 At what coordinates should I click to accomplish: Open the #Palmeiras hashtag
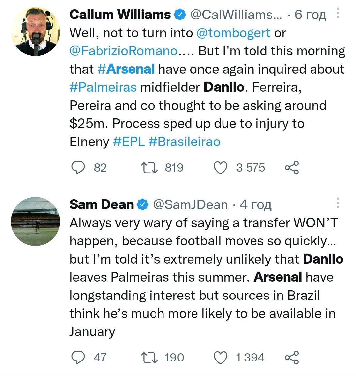pyautogui.click(x=103, y=87)
